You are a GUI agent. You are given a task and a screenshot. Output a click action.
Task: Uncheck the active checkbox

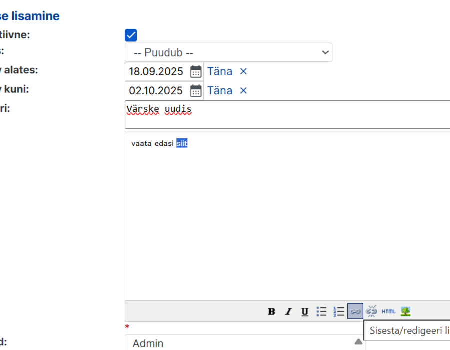pyautogui.click(x=131, y=35)
